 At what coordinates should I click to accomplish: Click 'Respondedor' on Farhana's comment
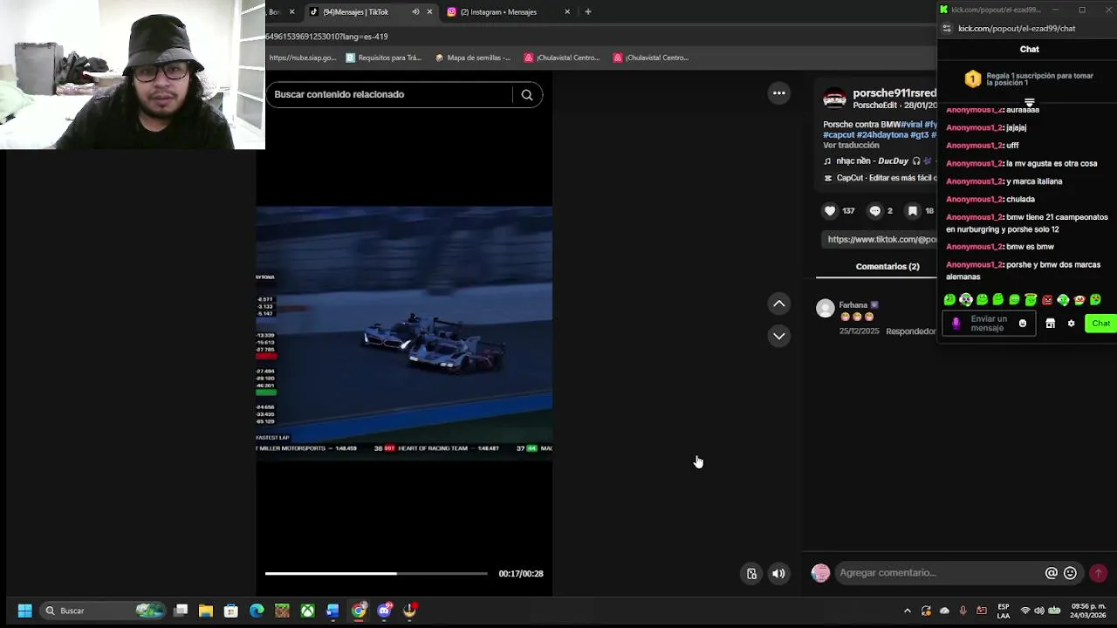pos(911,331)
